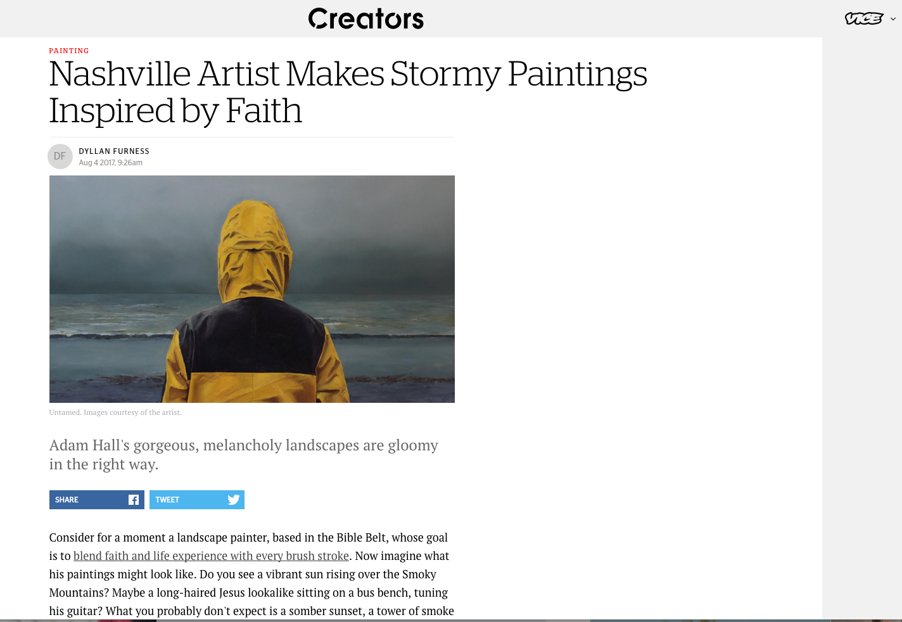Follow the 'blend faith and life experience' link
Viewport: 902px width, 622px height.
(x=211, y=556)
